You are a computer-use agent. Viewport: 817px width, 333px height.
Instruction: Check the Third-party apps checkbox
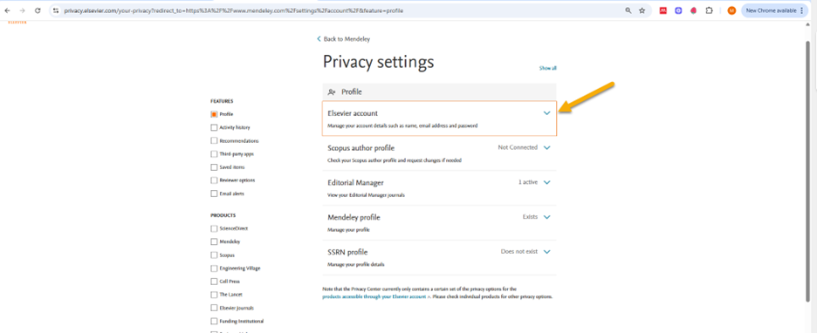pos(214,154)
